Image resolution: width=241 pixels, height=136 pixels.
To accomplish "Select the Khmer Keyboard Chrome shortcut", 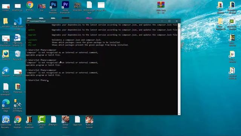I will coord(18,122).
